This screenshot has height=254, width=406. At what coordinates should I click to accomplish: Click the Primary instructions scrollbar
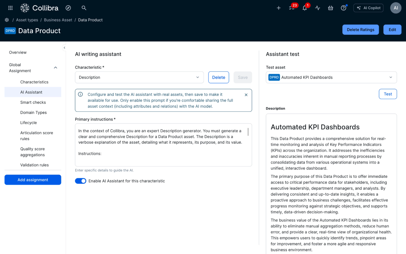click(x=248, y=132)
